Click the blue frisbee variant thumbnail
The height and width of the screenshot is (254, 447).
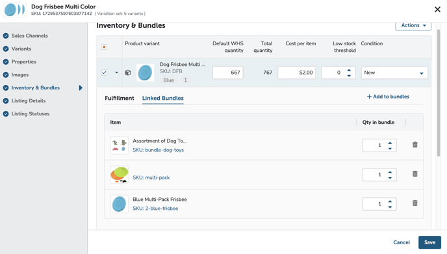click(x=145, y=73)
